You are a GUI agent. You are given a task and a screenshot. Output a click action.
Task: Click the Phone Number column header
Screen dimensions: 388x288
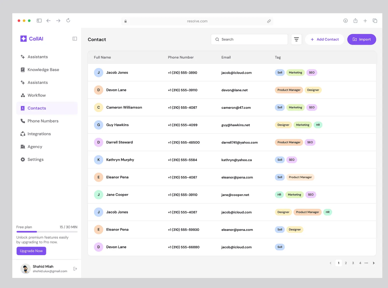coord(181,57)
